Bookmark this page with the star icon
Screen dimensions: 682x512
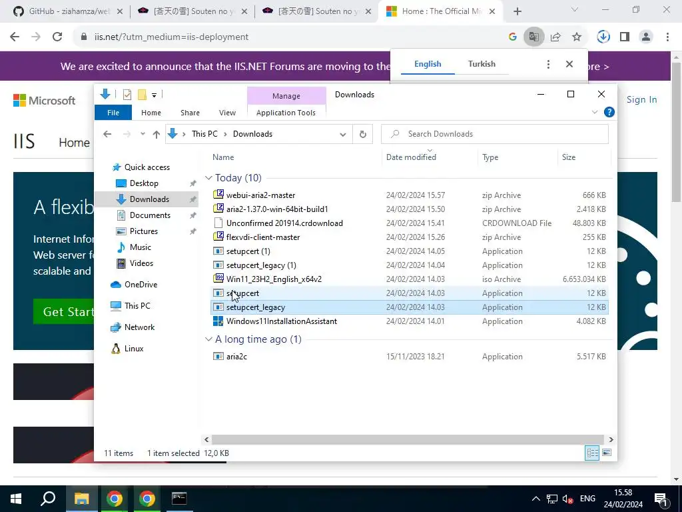pyautogui.click(x=577, y=37)
